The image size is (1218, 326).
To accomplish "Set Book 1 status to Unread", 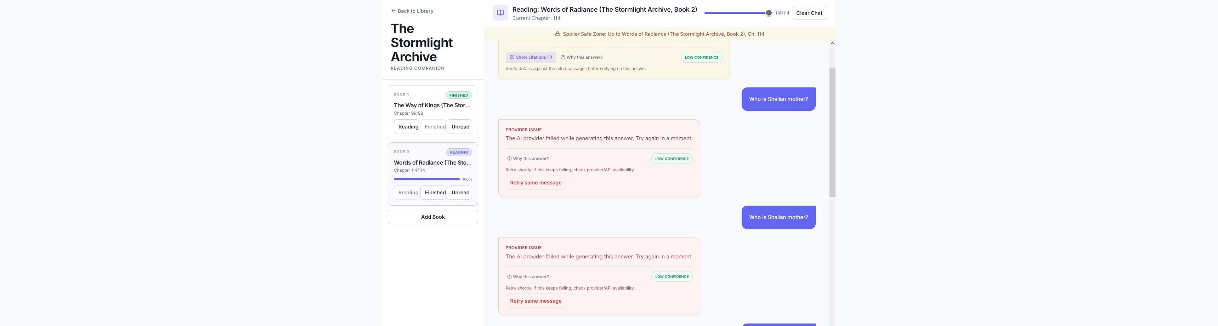I will 460,127.
